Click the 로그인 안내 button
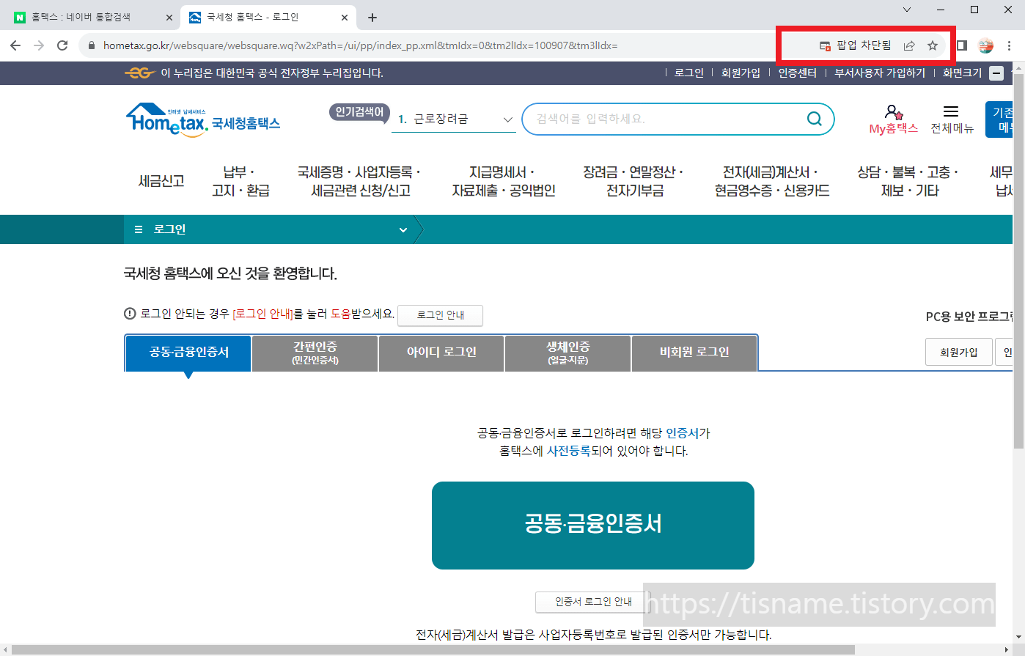The height and width of the screenshot is (656, 1025). [440, 315]
